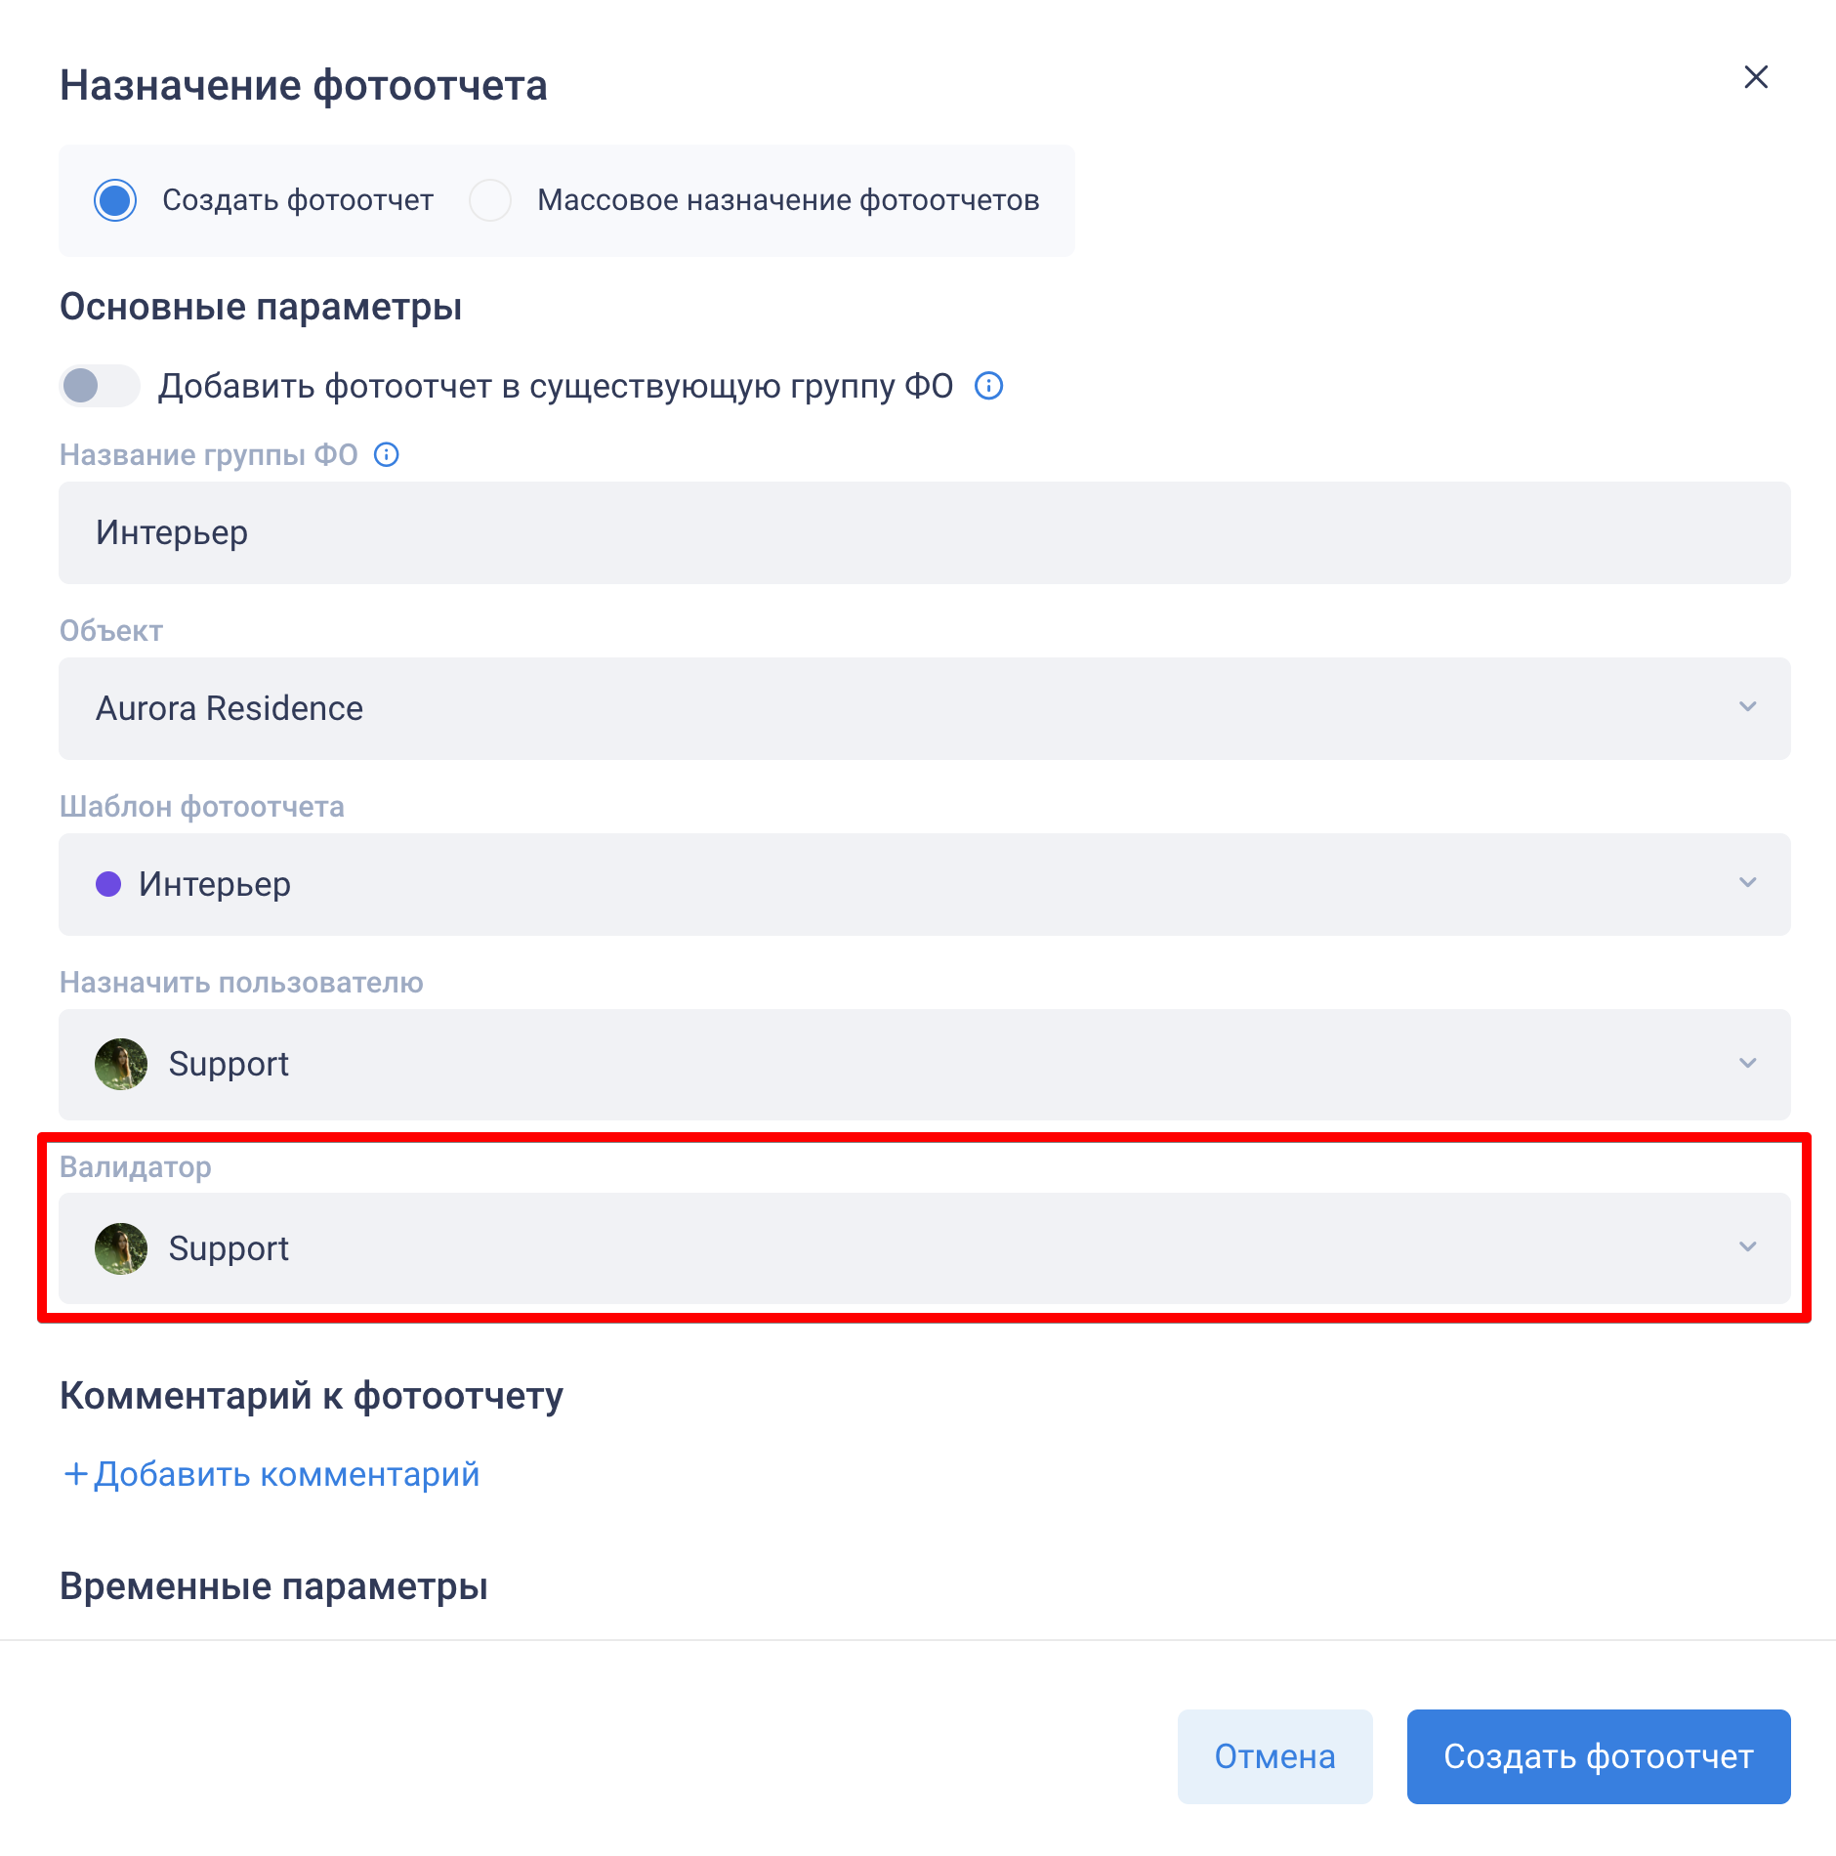Click Support avatar in Назначить пользователю field

tap(121, 1064)
